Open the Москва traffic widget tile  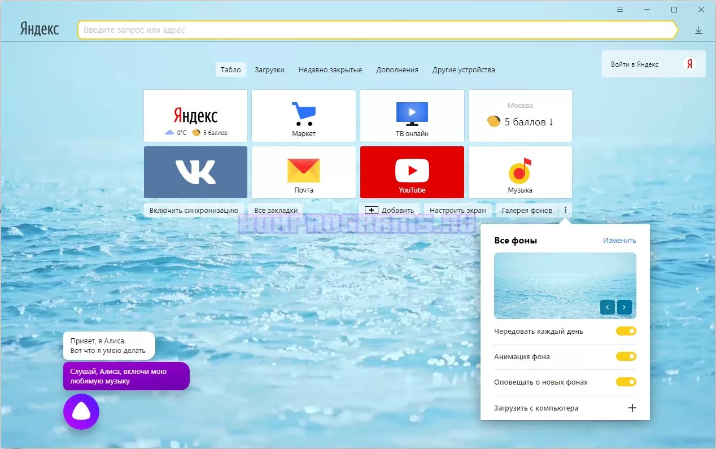click(x=520, y=116)
